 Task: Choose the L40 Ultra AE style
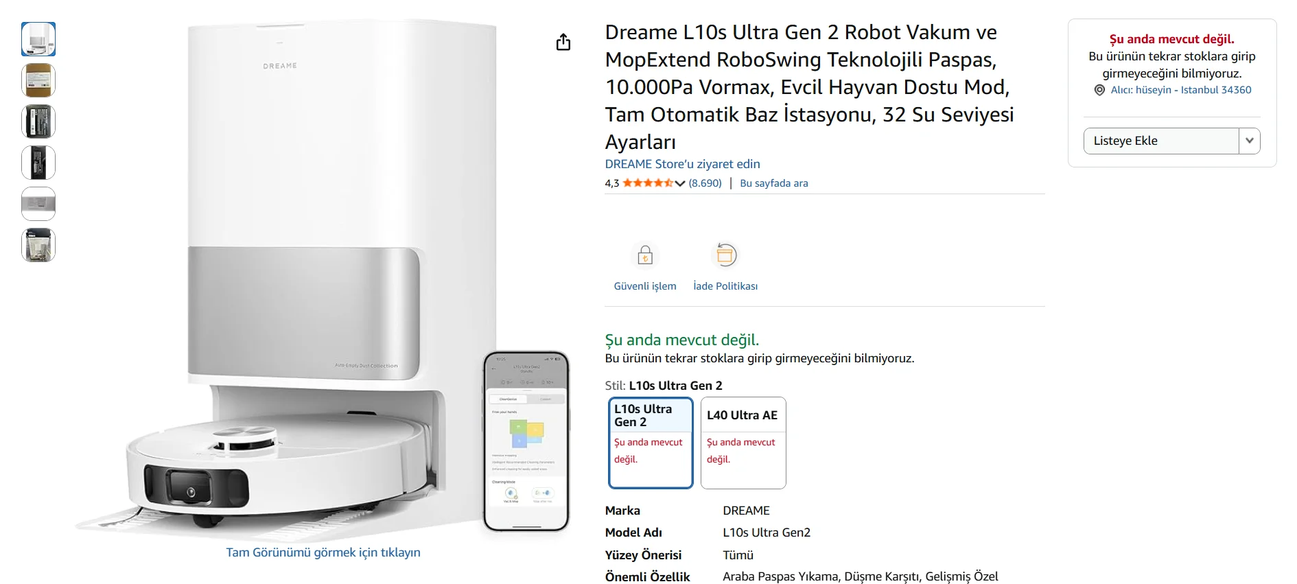(743, 443)
